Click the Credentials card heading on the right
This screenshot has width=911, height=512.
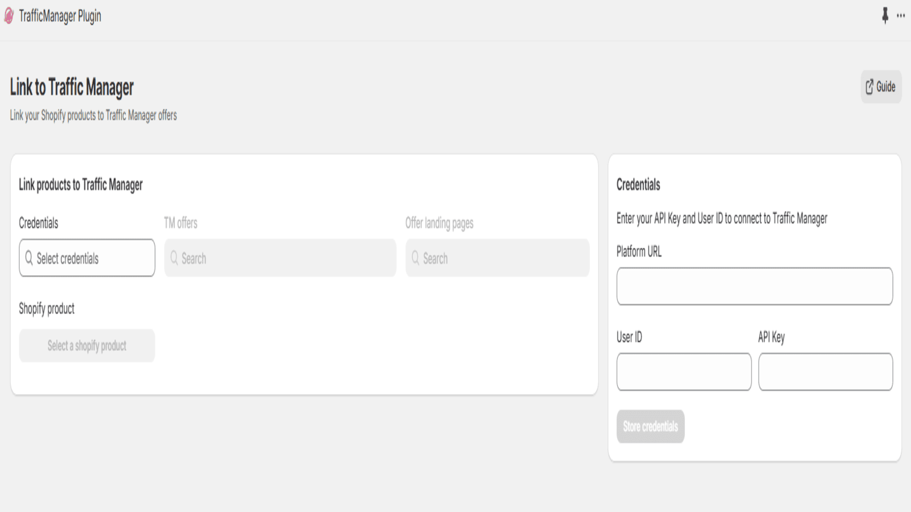(638, 184)
